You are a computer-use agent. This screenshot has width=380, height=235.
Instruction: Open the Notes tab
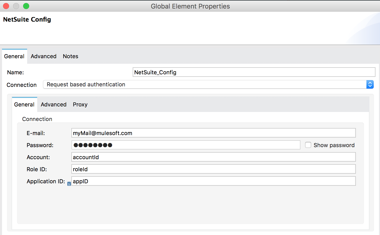tap(70, 56)
